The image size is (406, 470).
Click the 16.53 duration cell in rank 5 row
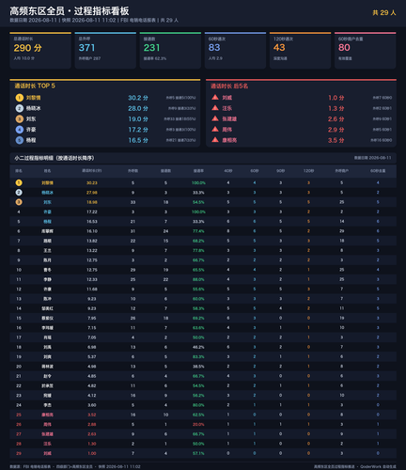92,222
